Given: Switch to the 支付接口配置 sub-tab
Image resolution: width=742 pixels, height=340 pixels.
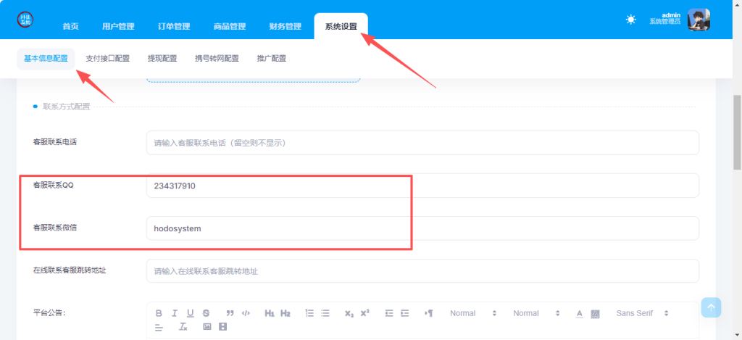Looking at the screenshot, I should (108, 59).
